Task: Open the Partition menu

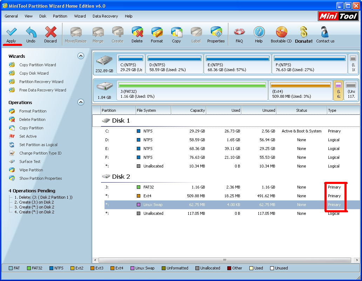Action: point(60,16)
